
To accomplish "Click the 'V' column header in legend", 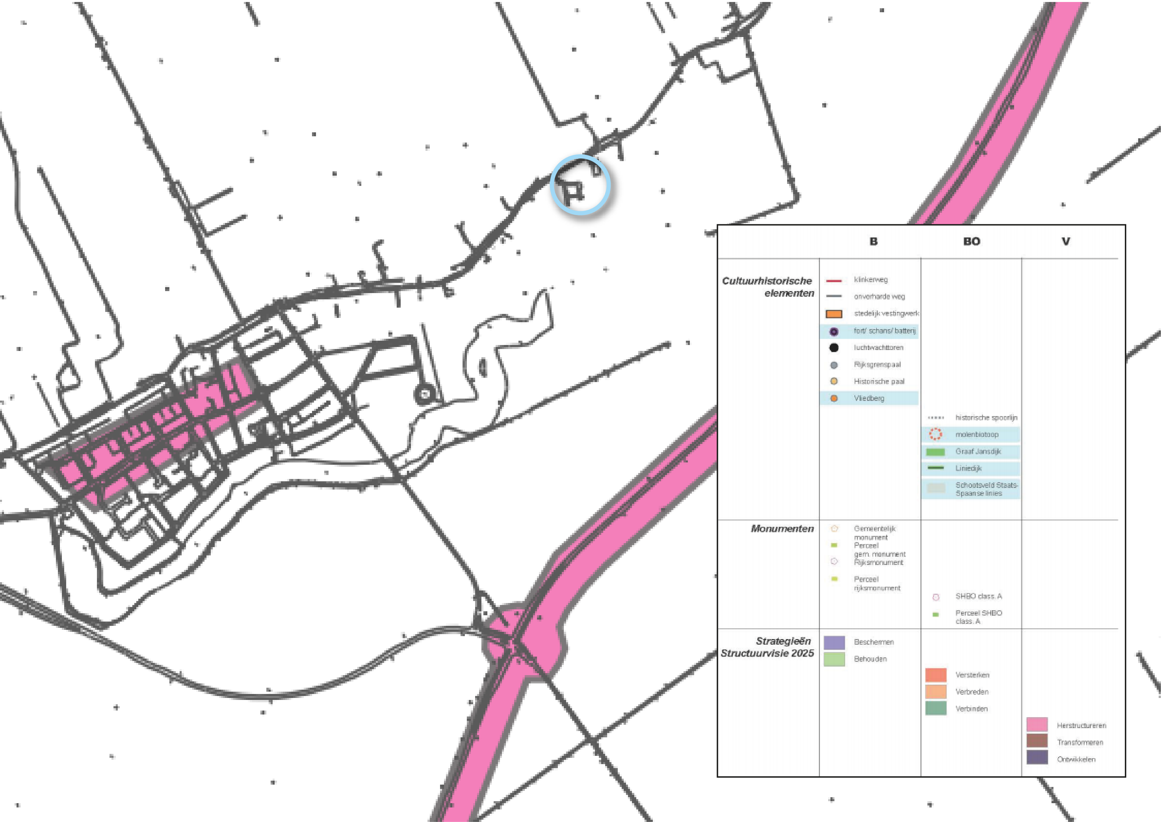I will click(x=1066, y=241).
